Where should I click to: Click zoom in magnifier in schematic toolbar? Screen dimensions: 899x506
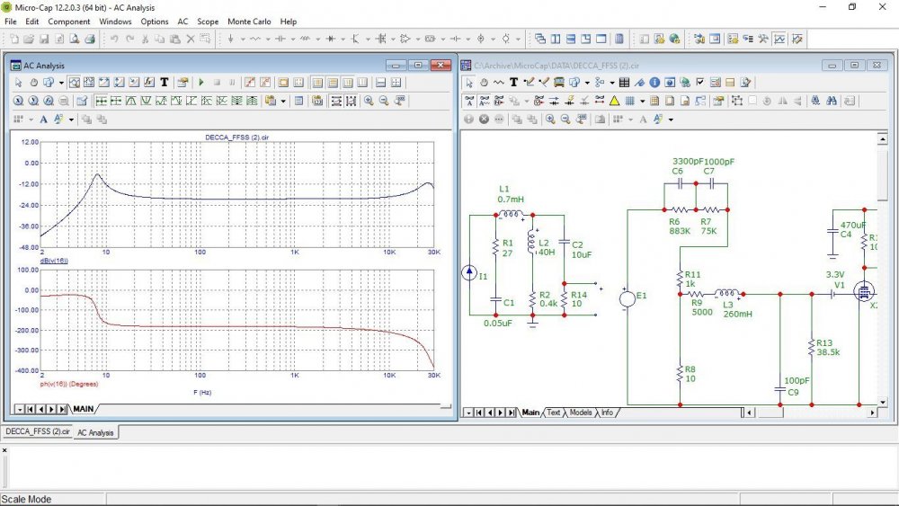click(549, 119)
